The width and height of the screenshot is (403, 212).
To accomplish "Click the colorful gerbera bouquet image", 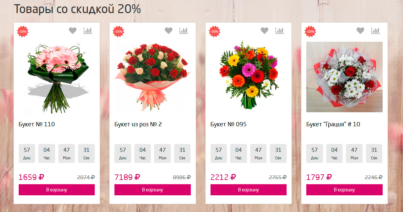I will click(x=249, y=77).
